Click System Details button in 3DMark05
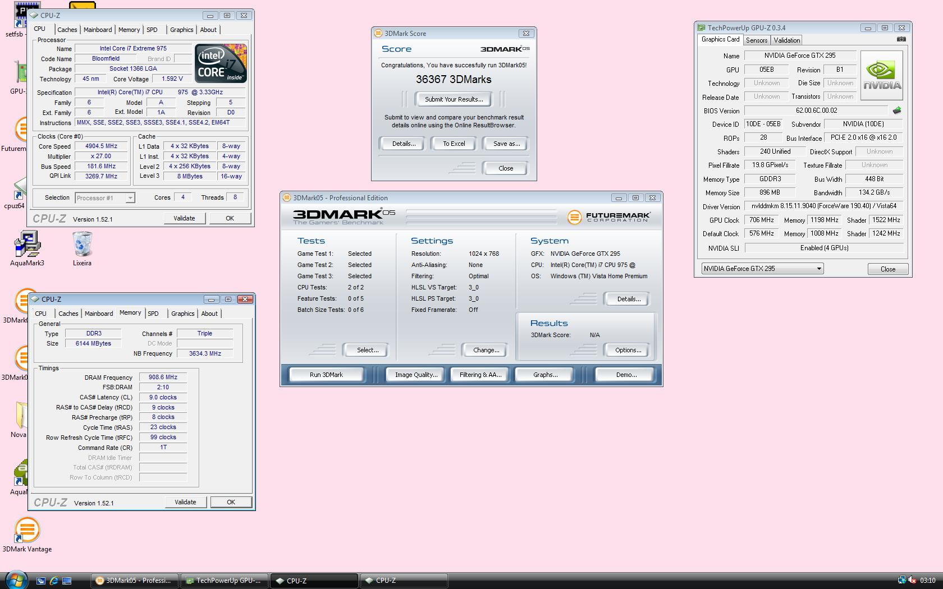This screenshot has width=943, height=589. tap(628, 299)
